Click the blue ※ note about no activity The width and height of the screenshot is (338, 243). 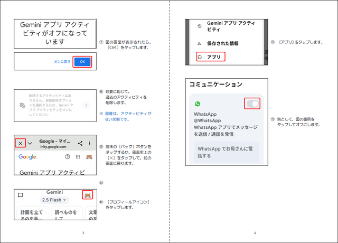(x=126, y=116)
